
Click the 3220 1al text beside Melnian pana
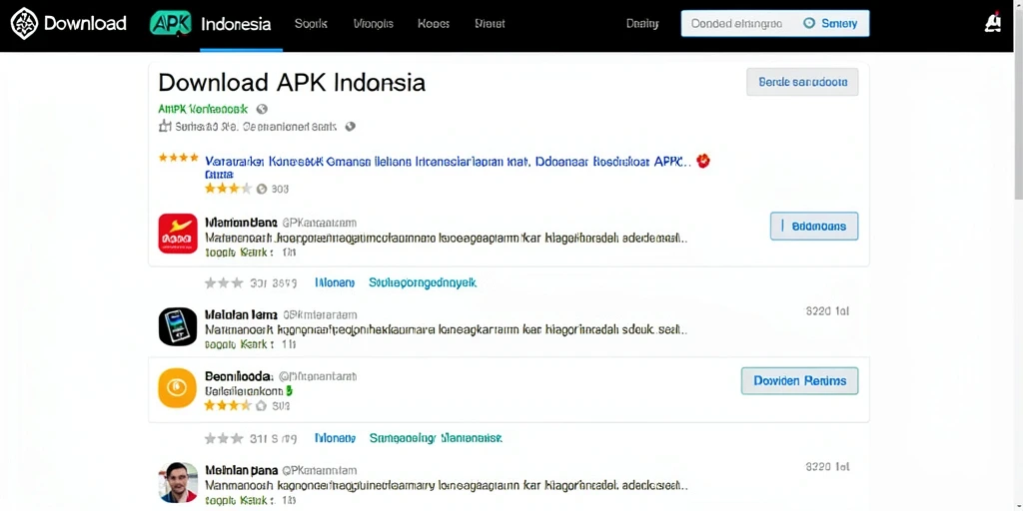pyautogui.click(x=828, y=467)
